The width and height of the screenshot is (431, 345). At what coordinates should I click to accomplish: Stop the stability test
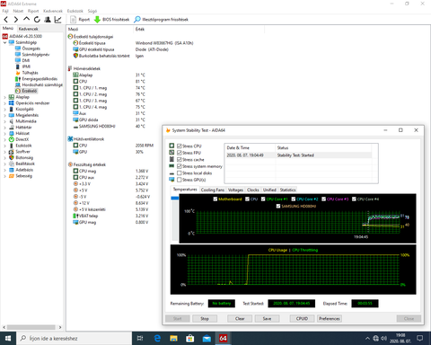tap(205, 319)
